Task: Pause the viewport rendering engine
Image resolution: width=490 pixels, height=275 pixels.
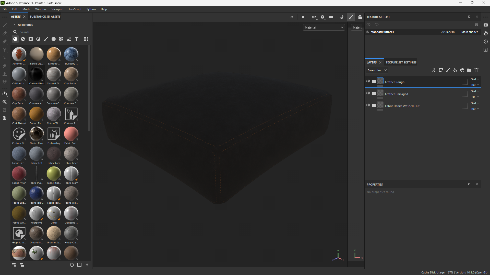Action: click(x=303, y=17)
